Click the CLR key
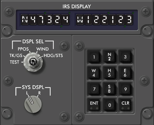The width and height of the screenshot is (154, 125). pos(125,105)
